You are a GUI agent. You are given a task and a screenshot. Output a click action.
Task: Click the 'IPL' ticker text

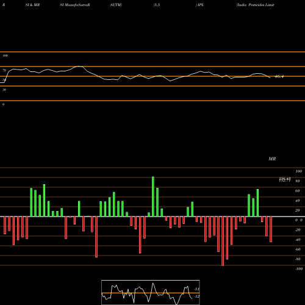(x=201, y=5)
